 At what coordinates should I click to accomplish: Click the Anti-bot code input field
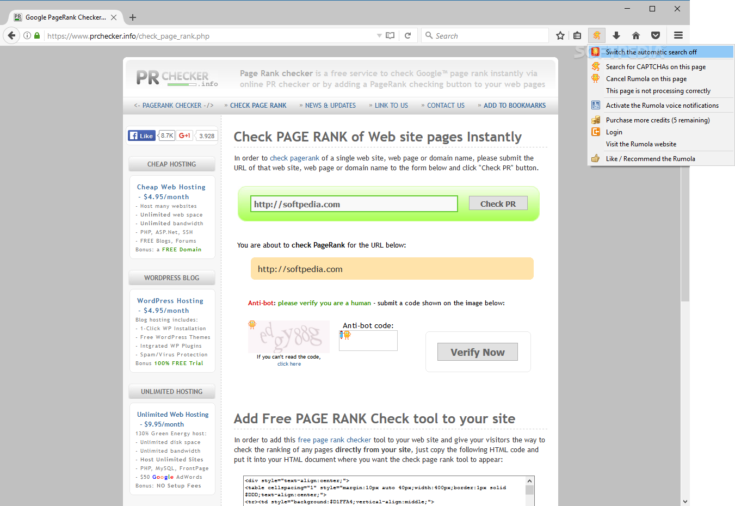tap(368, 341)
